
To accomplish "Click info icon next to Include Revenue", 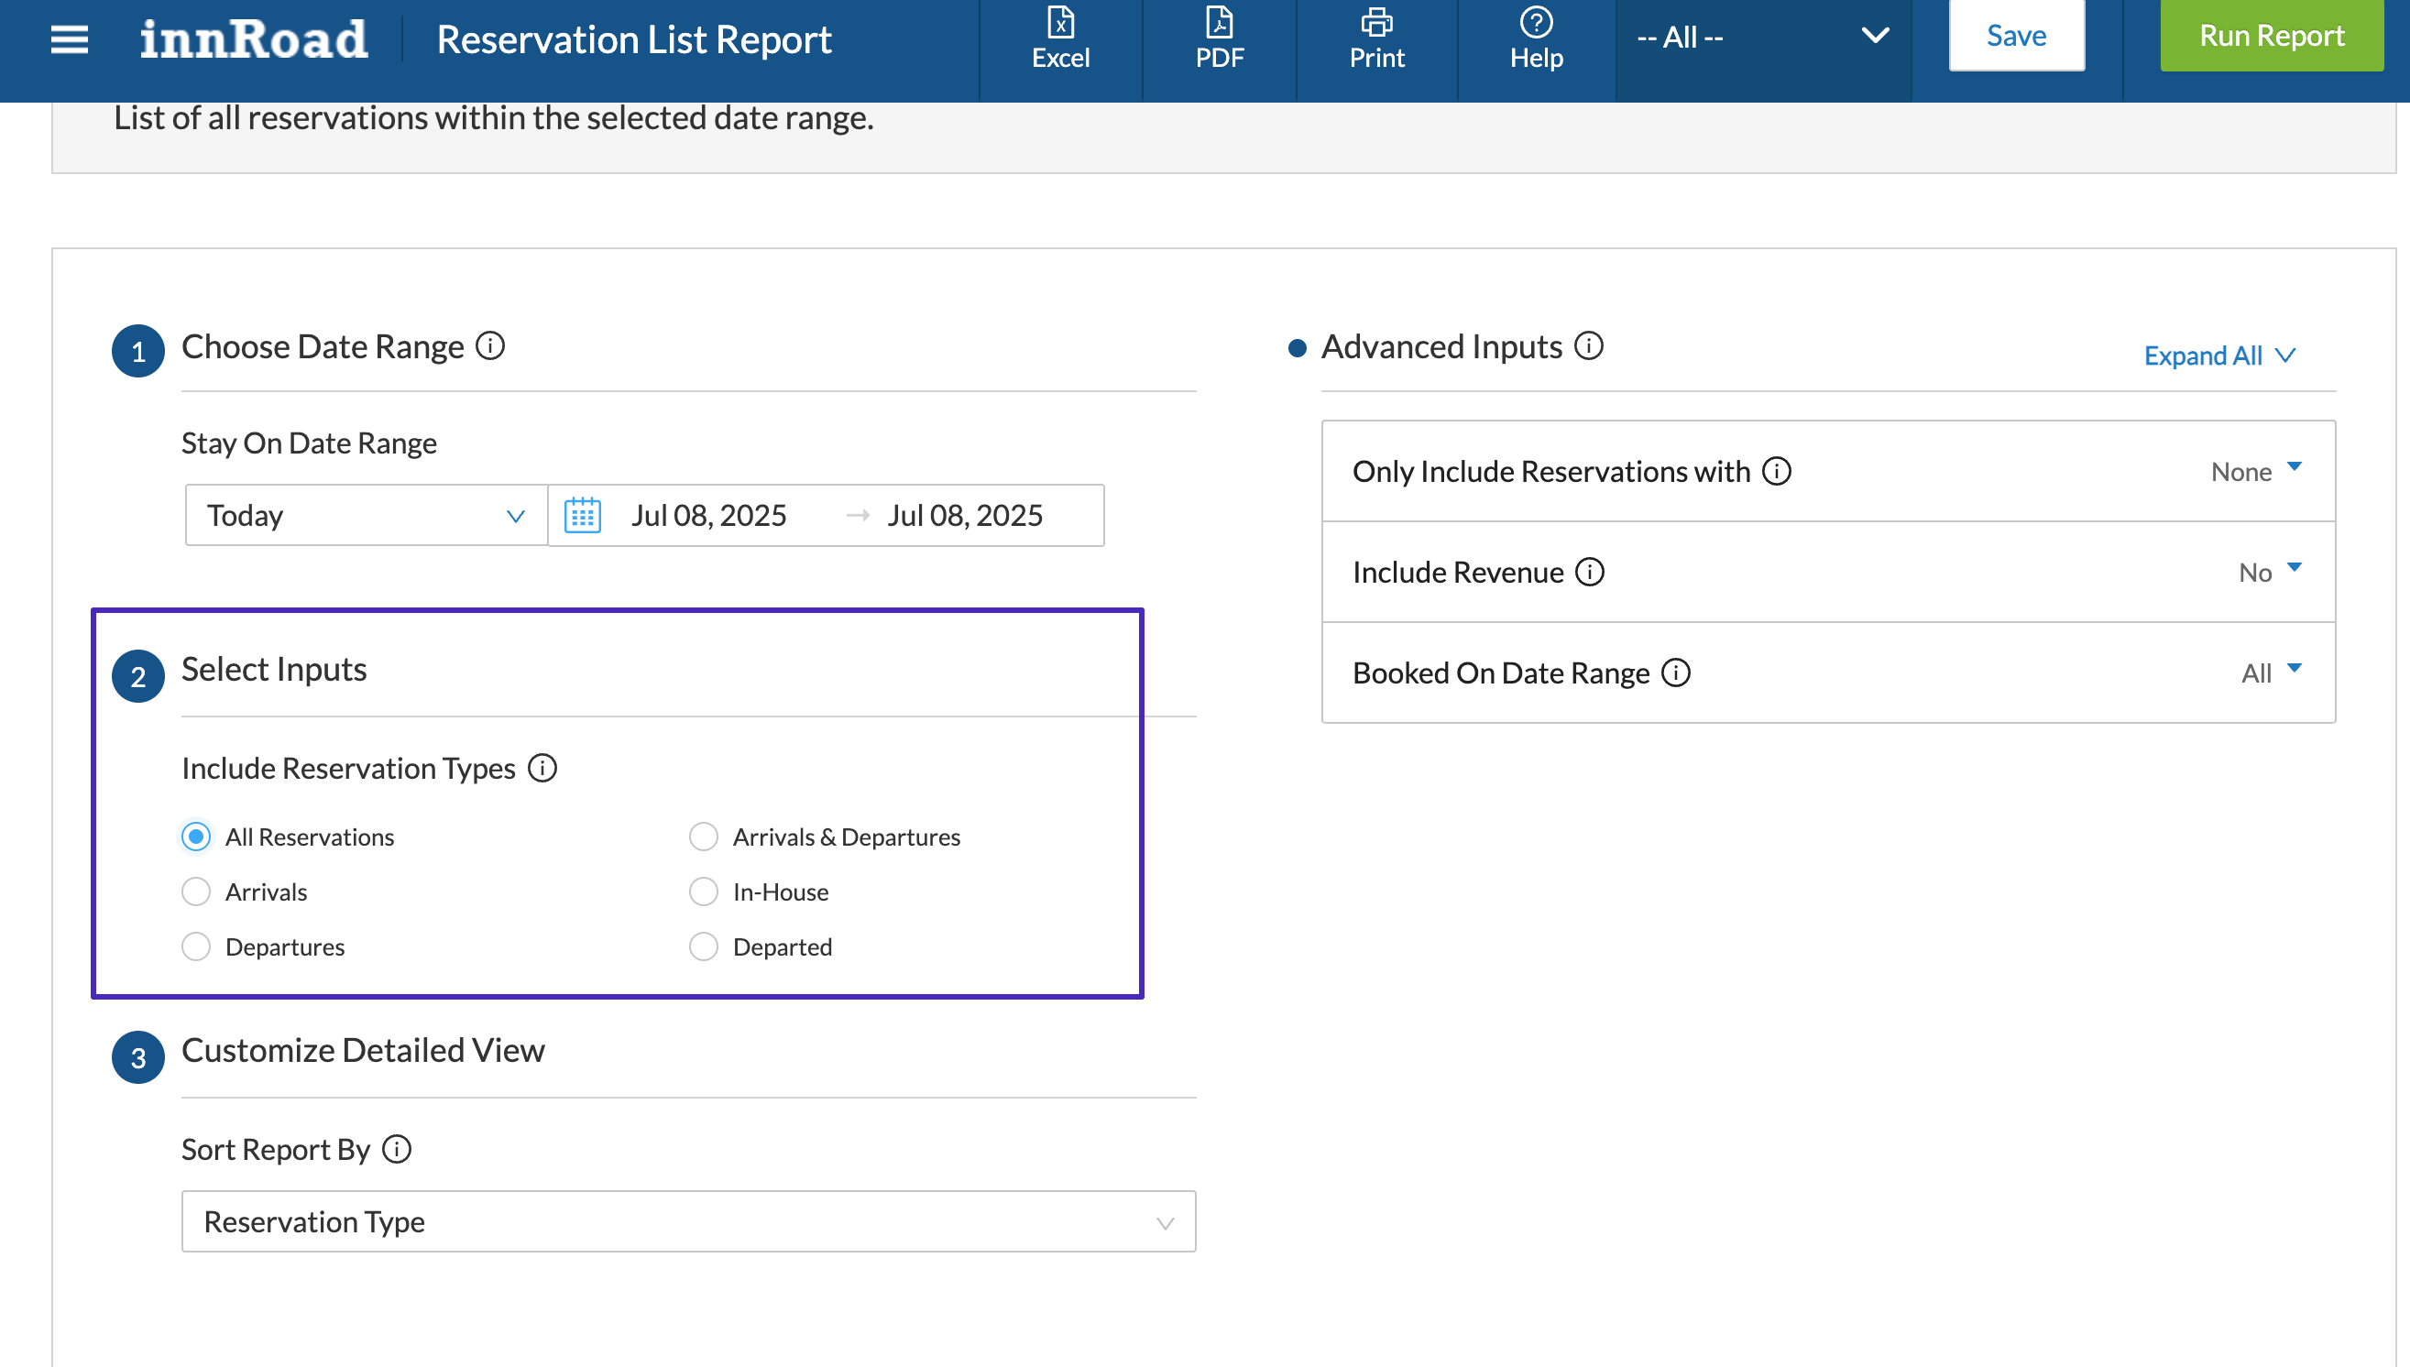I will pos(1589,572).
